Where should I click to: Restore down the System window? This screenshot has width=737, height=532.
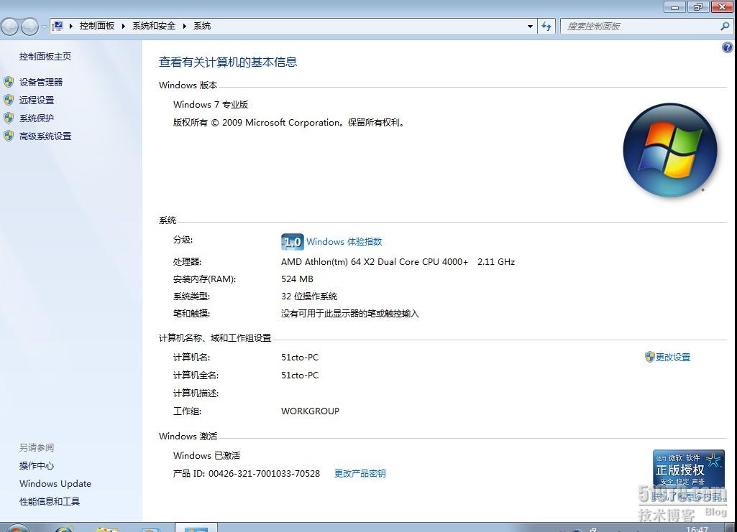(x=698, y=6)
